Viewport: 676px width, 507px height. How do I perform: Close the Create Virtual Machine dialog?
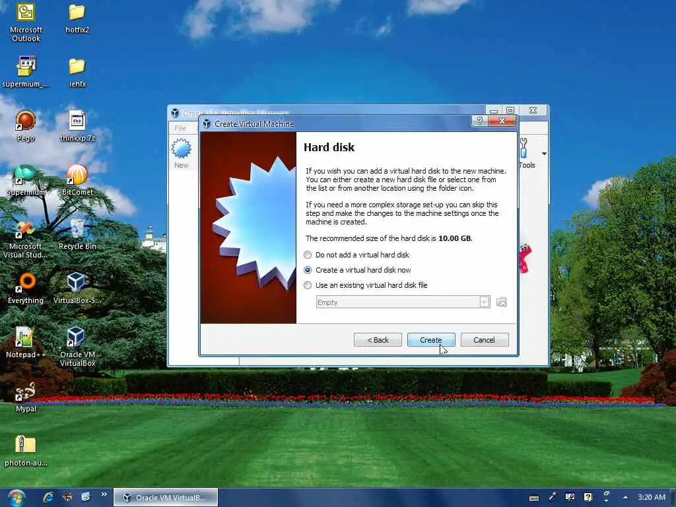[x=502, y=121]
